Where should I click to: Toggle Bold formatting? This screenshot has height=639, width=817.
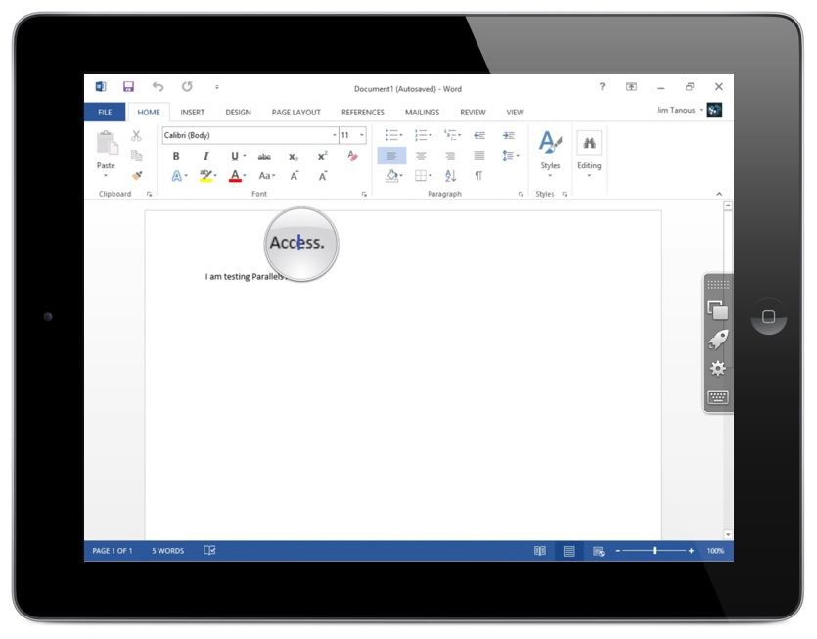coord(176,156)
